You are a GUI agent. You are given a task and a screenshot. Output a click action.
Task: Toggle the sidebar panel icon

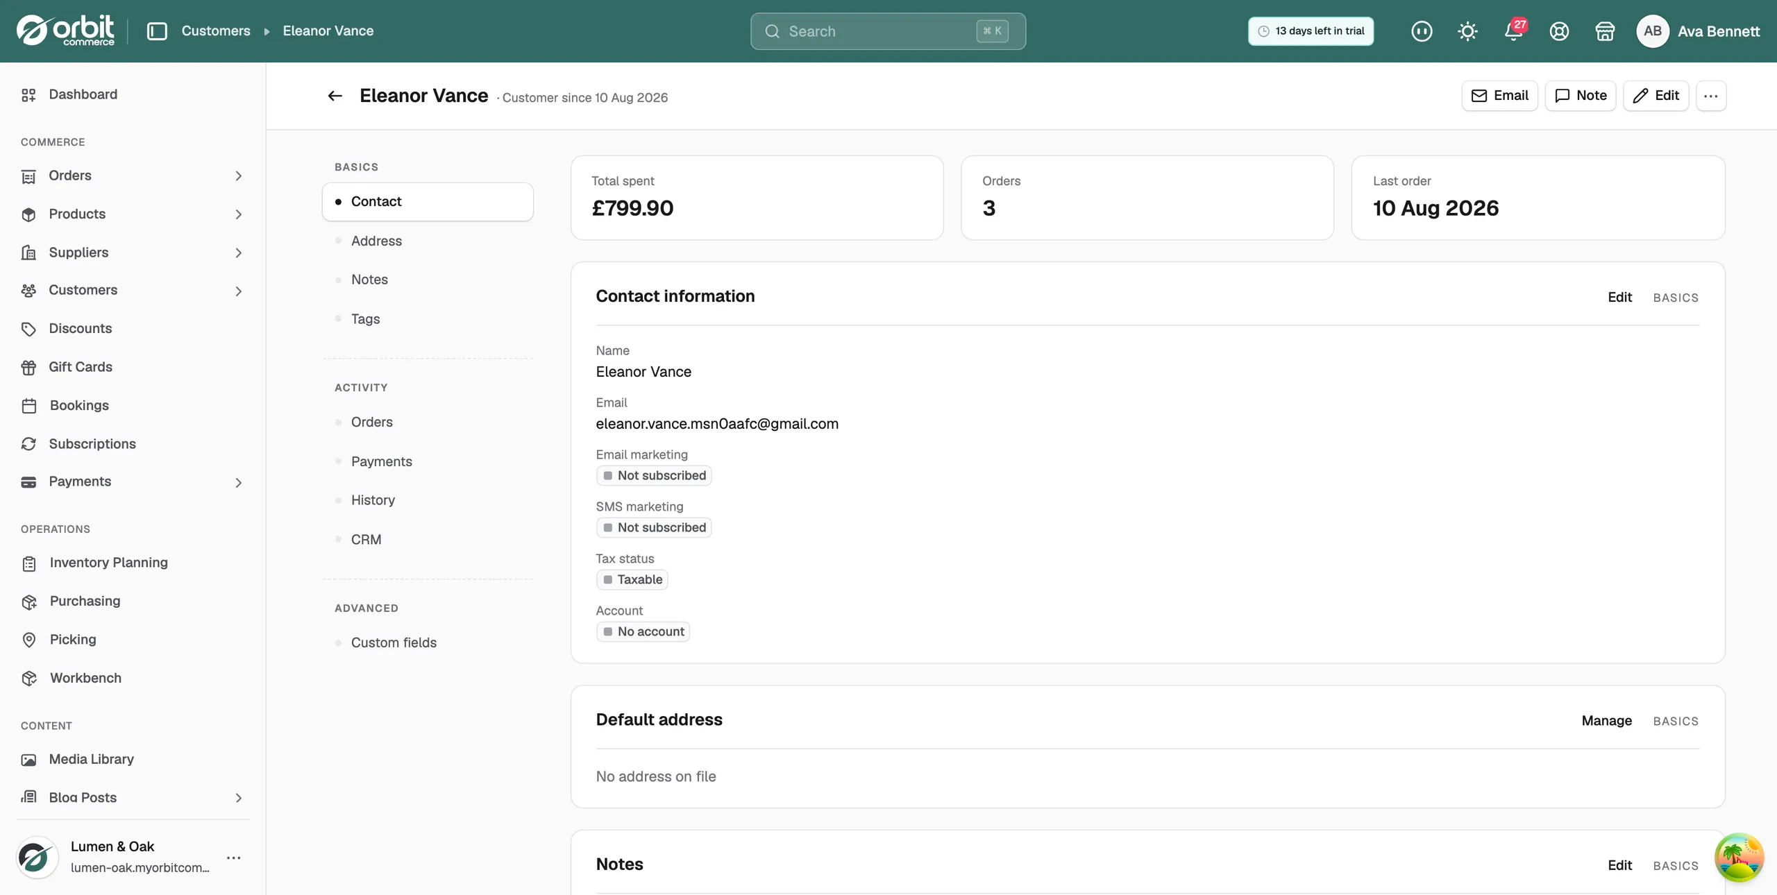tap(157, 31)
